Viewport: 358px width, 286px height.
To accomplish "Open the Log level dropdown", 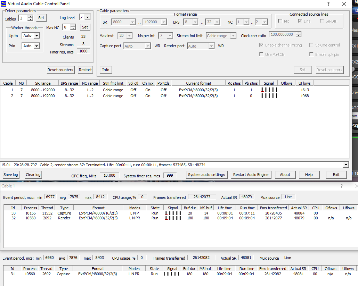I will [87, 17].
